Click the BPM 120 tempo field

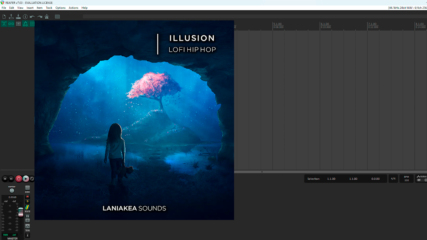[x=407, y=179]
